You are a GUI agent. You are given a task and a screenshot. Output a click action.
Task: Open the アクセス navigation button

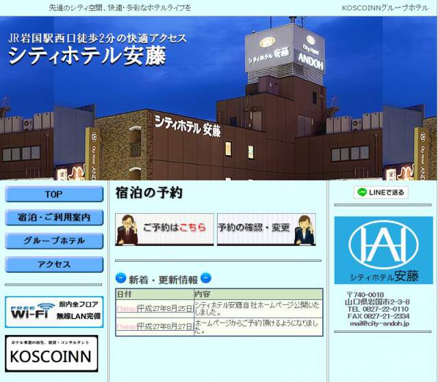pos(54,264)
